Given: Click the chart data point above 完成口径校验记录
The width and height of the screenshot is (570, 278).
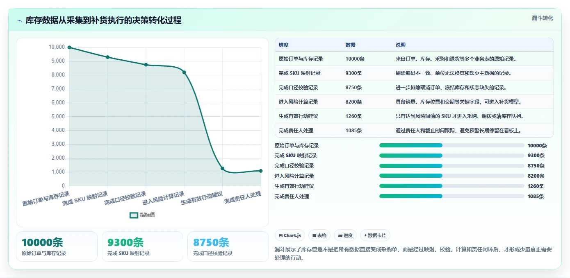Looking at the screenshot, I should click(x=146, y=65).
